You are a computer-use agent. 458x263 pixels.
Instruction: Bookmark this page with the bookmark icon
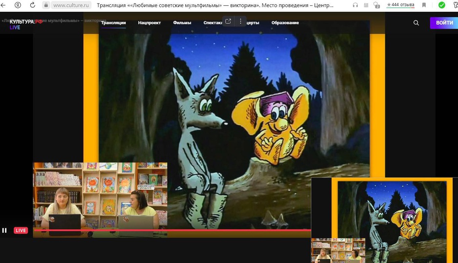click(x=424, y=5)
